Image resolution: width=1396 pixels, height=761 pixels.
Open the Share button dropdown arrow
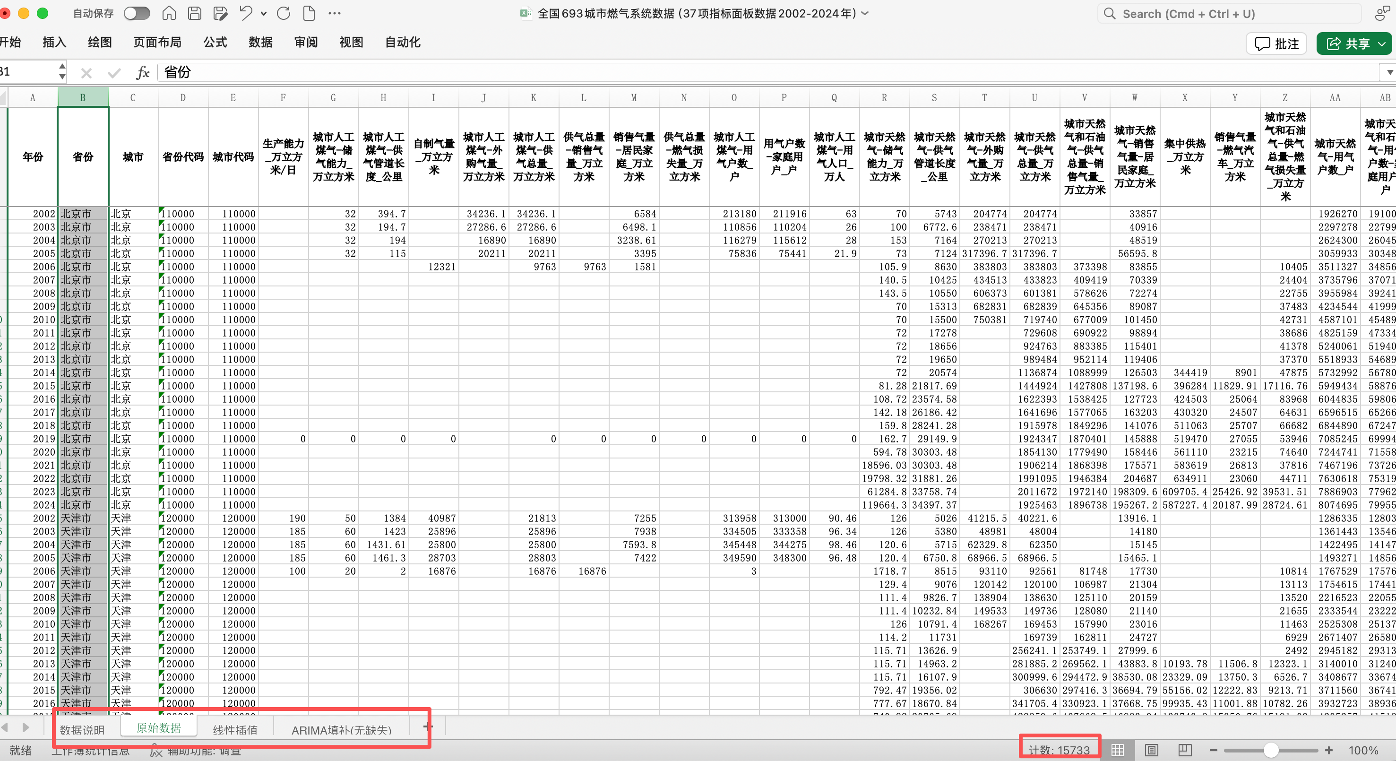[x=1382, y=44]
